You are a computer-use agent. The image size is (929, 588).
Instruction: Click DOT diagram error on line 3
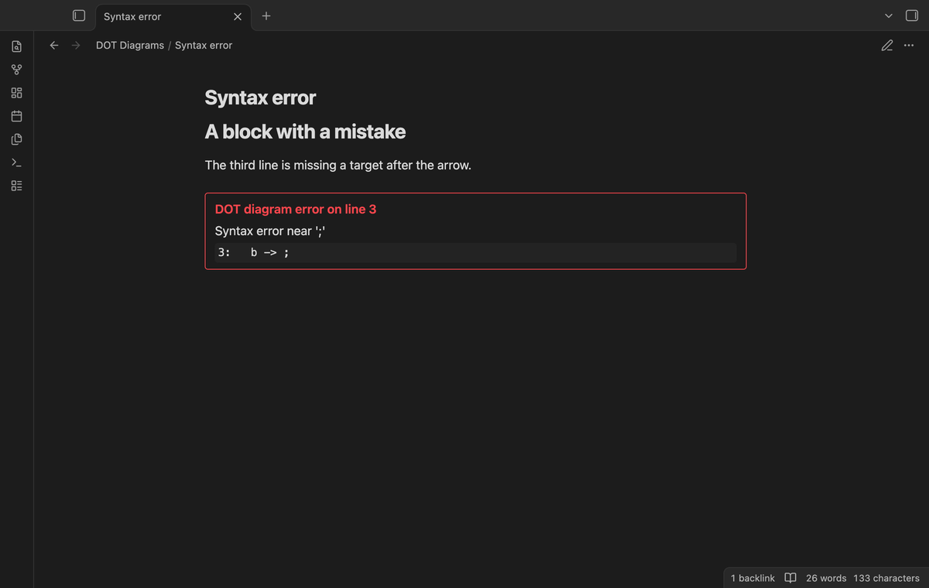pyautogui.click(x=296, y=209)
